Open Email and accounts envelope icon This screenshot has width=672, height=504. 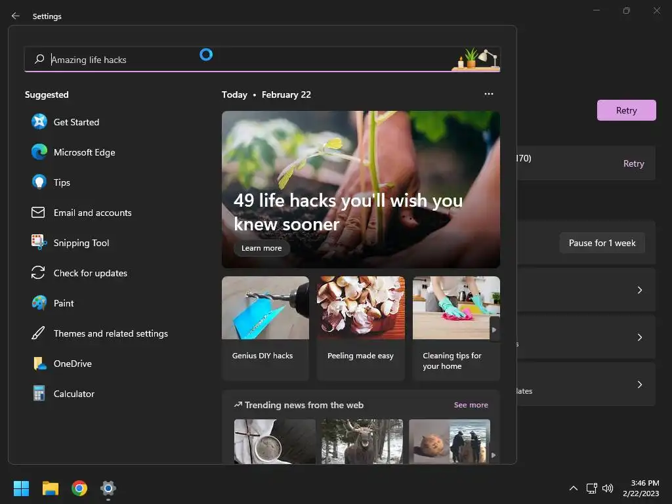(x=38, y=212)
